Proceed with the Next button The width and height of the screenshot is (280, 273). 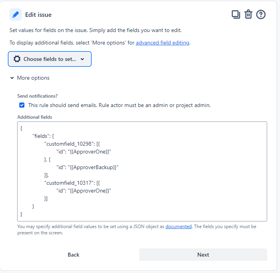click(203, 255)
